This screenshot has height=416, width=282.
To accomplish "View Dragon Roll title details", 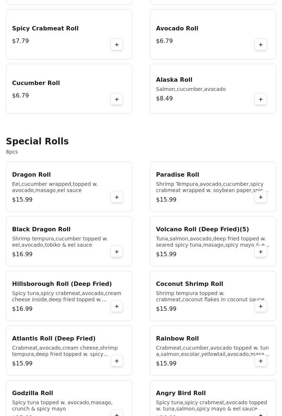I will (x=31, y=175).
